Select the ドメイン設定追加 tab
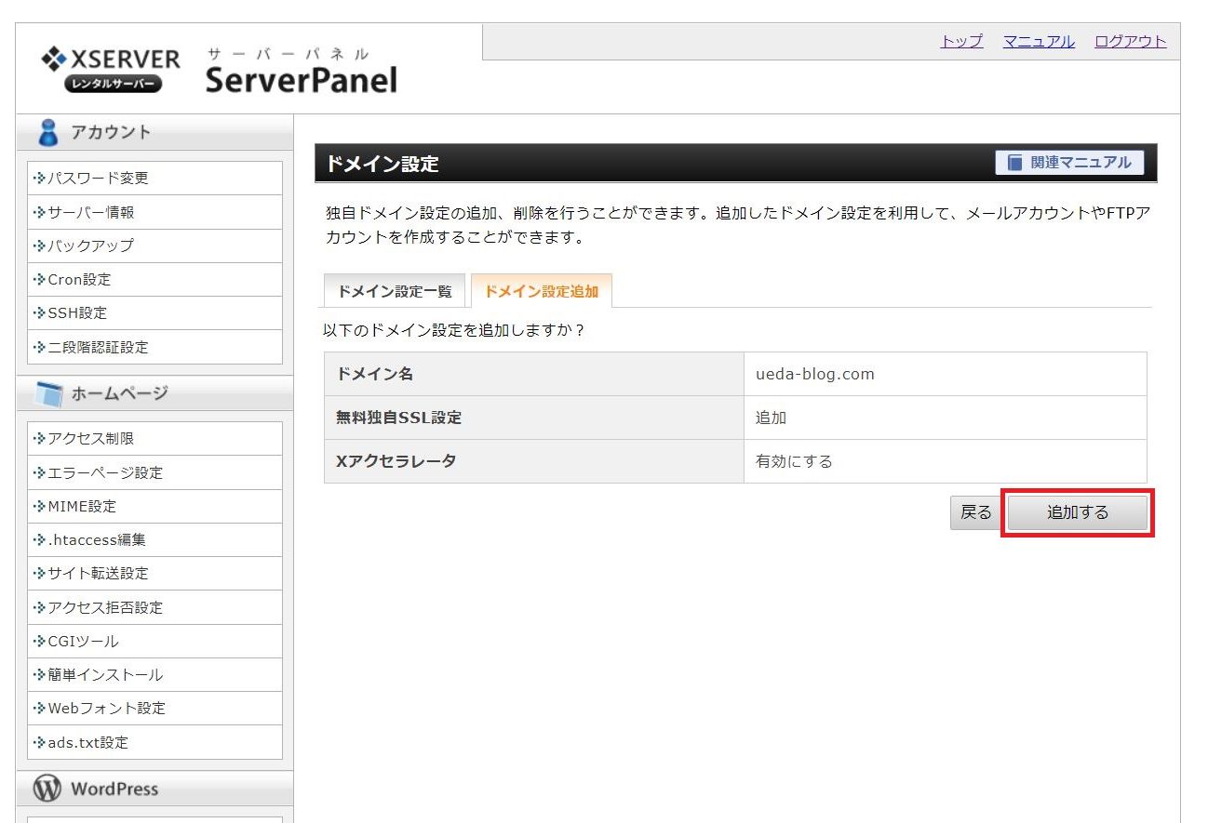The width and height of the screenshot is (1208, 823). pos(542,291)
